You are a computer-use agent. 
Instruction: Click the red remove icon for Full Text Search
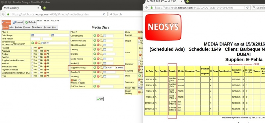coord(98,86)
